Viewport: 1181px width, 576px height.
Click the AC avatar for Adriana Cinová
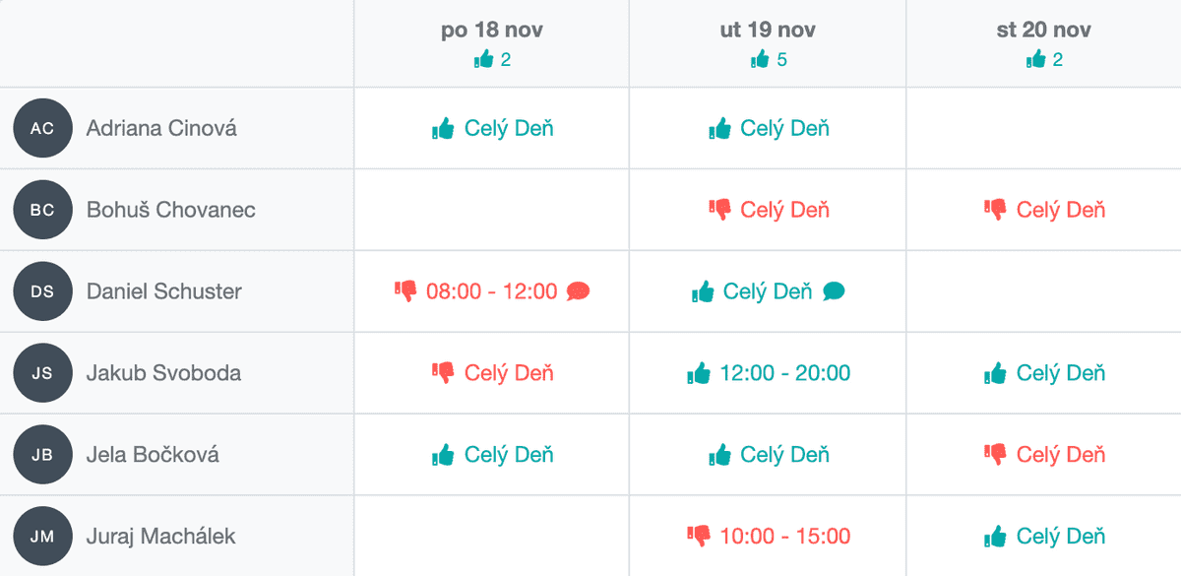click(x=42, y=128)
